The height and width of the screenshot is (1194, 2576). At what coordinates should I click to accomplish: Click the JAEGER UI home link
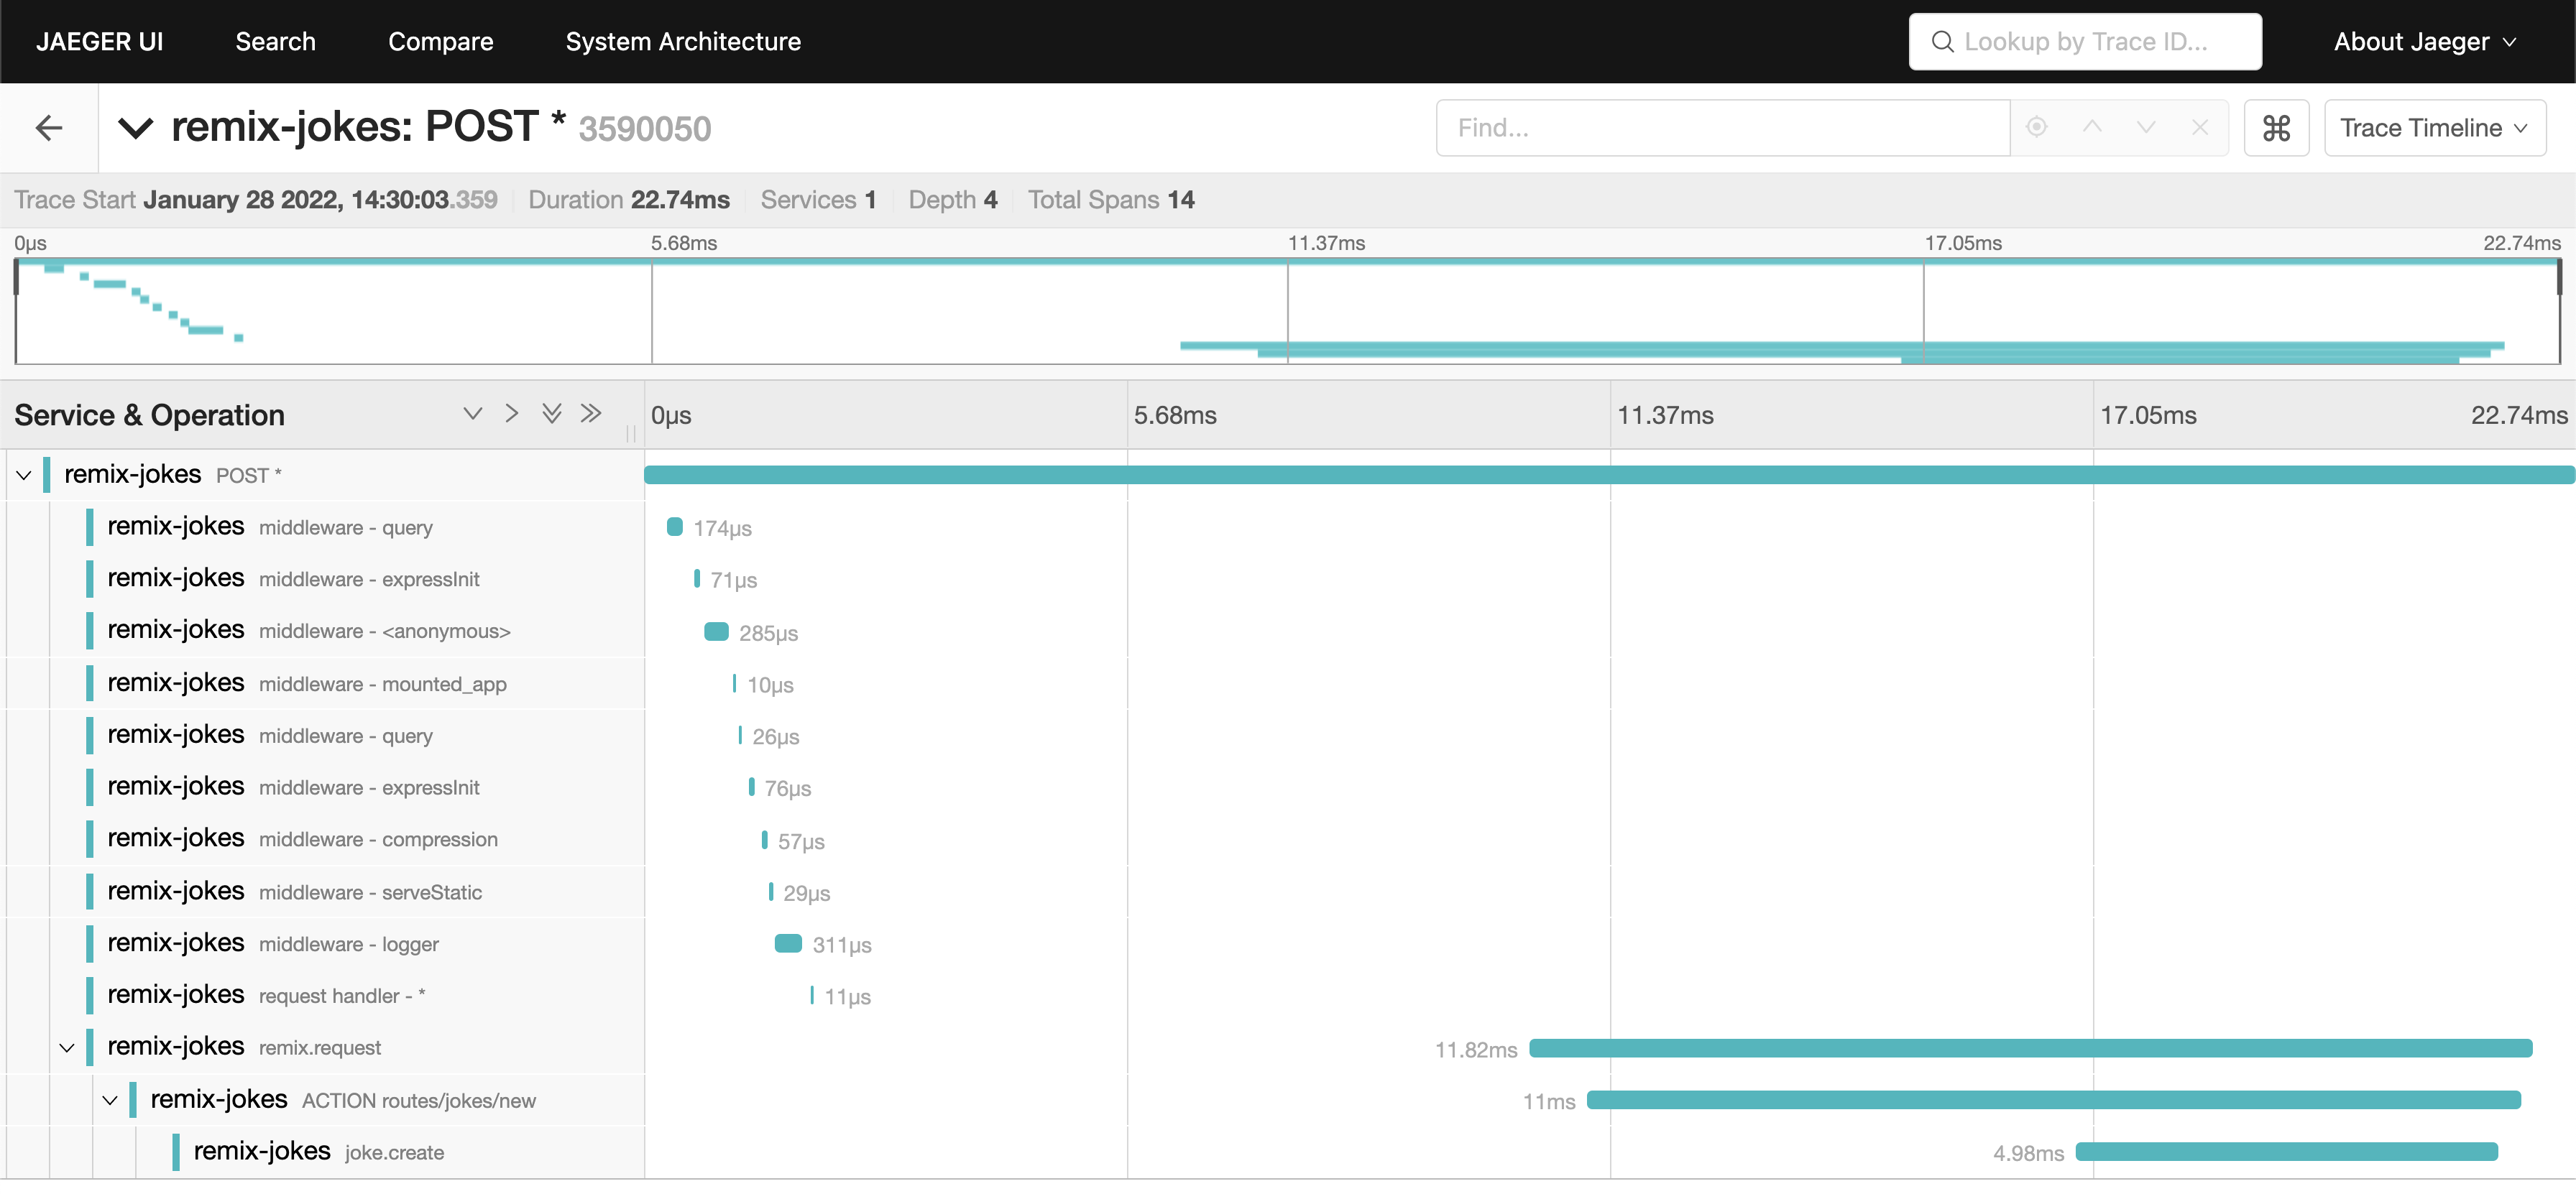[x=99, y=42]
